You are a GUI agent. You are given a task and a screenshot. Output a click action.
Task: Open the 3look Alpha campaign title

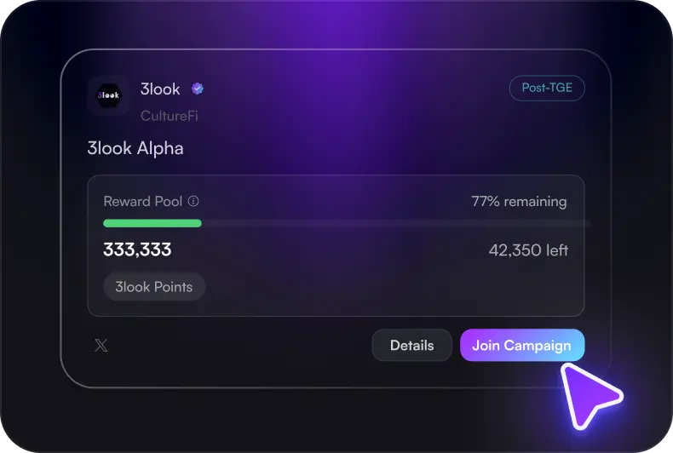point(135,148)
